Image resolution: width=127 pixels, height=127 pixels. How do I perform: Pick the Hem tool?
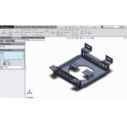click(x=24, y=35)
